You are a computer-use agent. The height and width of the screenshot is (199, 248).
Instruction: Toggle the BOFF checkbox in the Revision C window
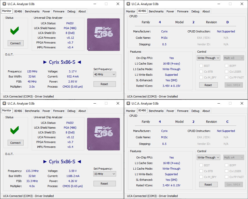(x=226, y=165)
